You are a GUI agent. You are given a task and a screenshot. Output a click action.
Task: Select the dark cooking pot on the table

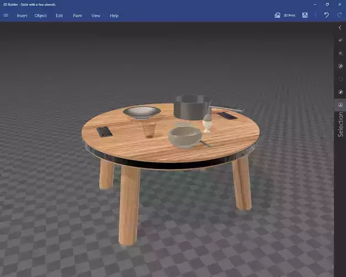(x=191, y=107)
